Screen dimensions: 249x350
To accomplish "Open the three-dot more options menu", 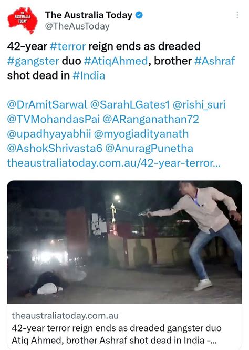I will click(x=237, y=15).
